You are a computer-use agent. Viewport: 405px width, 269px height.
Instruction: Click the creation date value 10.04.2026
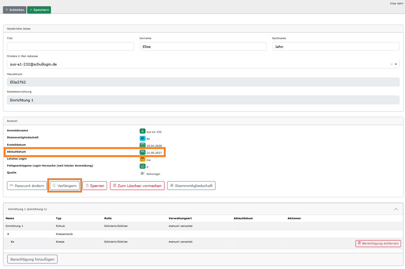[x=154, y=146]
